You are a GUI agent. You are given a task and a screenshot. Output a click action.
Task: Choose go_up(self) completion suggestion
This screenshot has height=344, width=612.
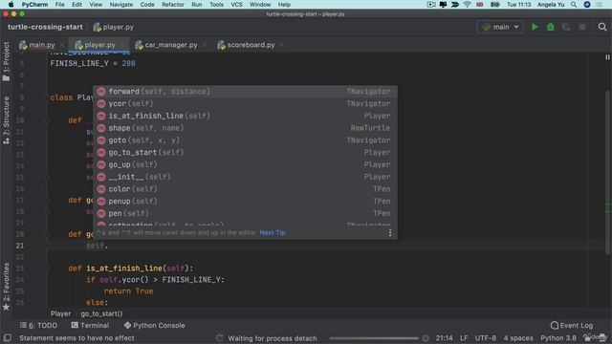tap(245, 164)
